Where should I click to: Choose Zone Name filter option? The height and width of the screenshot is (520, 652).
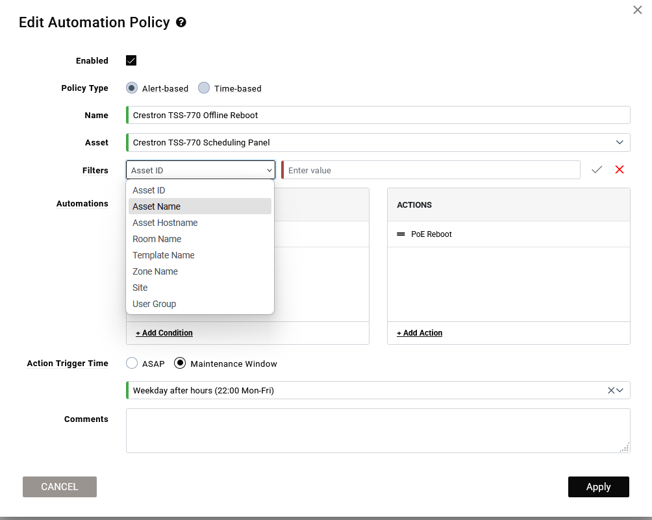(x=200, y=271)
